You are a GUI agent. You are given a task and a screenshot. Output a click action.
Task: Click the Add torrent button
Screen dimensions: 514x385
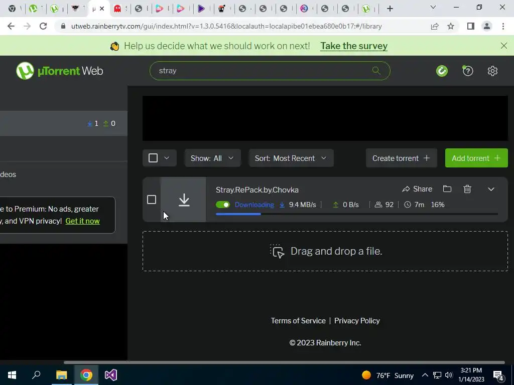click(x=476, y=158)
